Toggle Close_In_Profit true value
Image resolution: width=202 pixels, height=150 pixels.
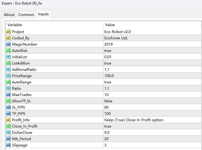[x=108, y=126]
